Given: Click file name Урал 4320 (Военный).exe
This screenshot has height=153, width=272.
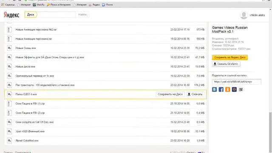Looking at the screenshot, I should click(x=30, y=131).
